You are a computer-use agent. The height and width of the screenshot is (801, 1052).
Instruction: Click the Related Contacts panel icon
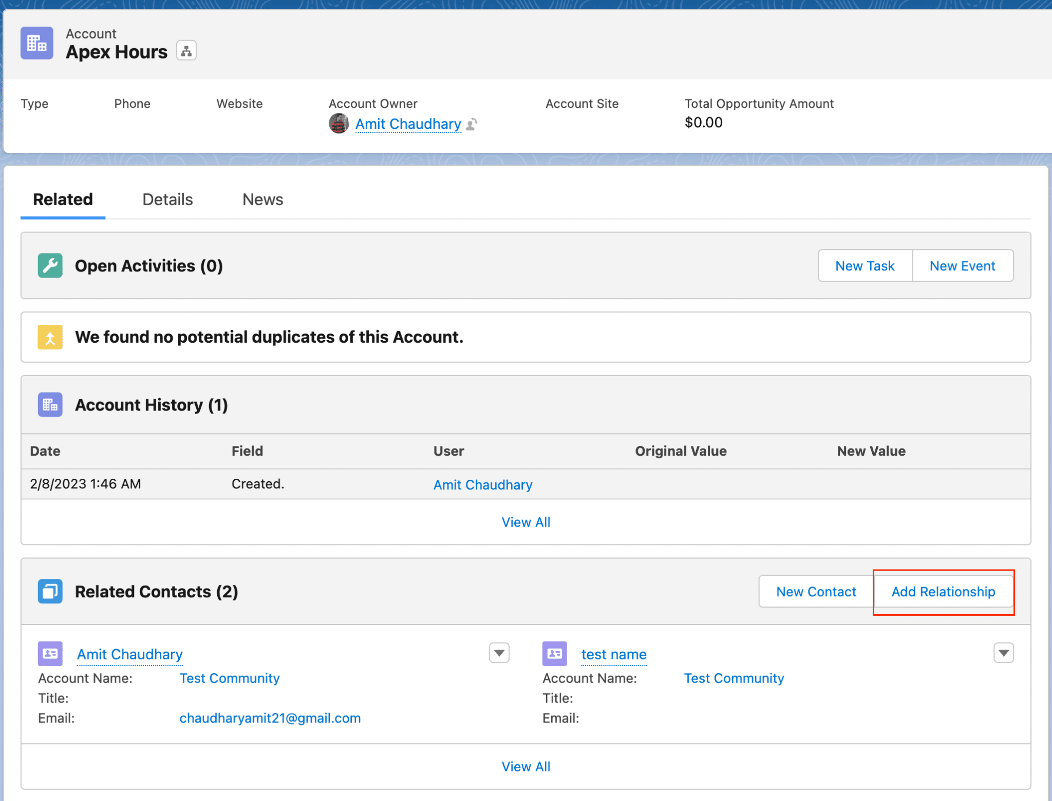point(50,591)
